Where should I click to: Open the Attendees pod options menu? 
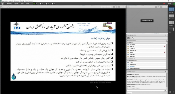pos(166,35)
